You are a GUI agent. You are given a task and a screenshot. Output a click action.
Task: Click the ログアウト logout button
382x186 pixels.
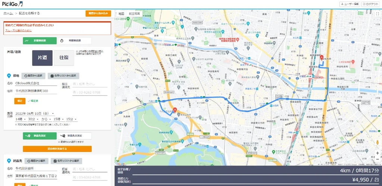coord(370,4)
